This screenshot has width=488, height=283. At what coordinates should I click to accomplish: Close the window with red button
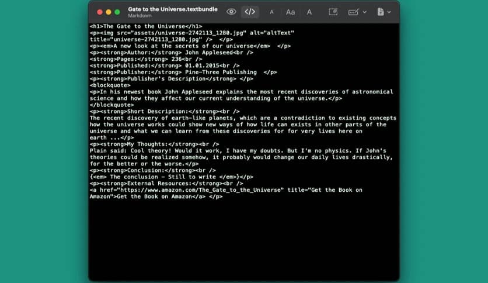click(100, 12)
